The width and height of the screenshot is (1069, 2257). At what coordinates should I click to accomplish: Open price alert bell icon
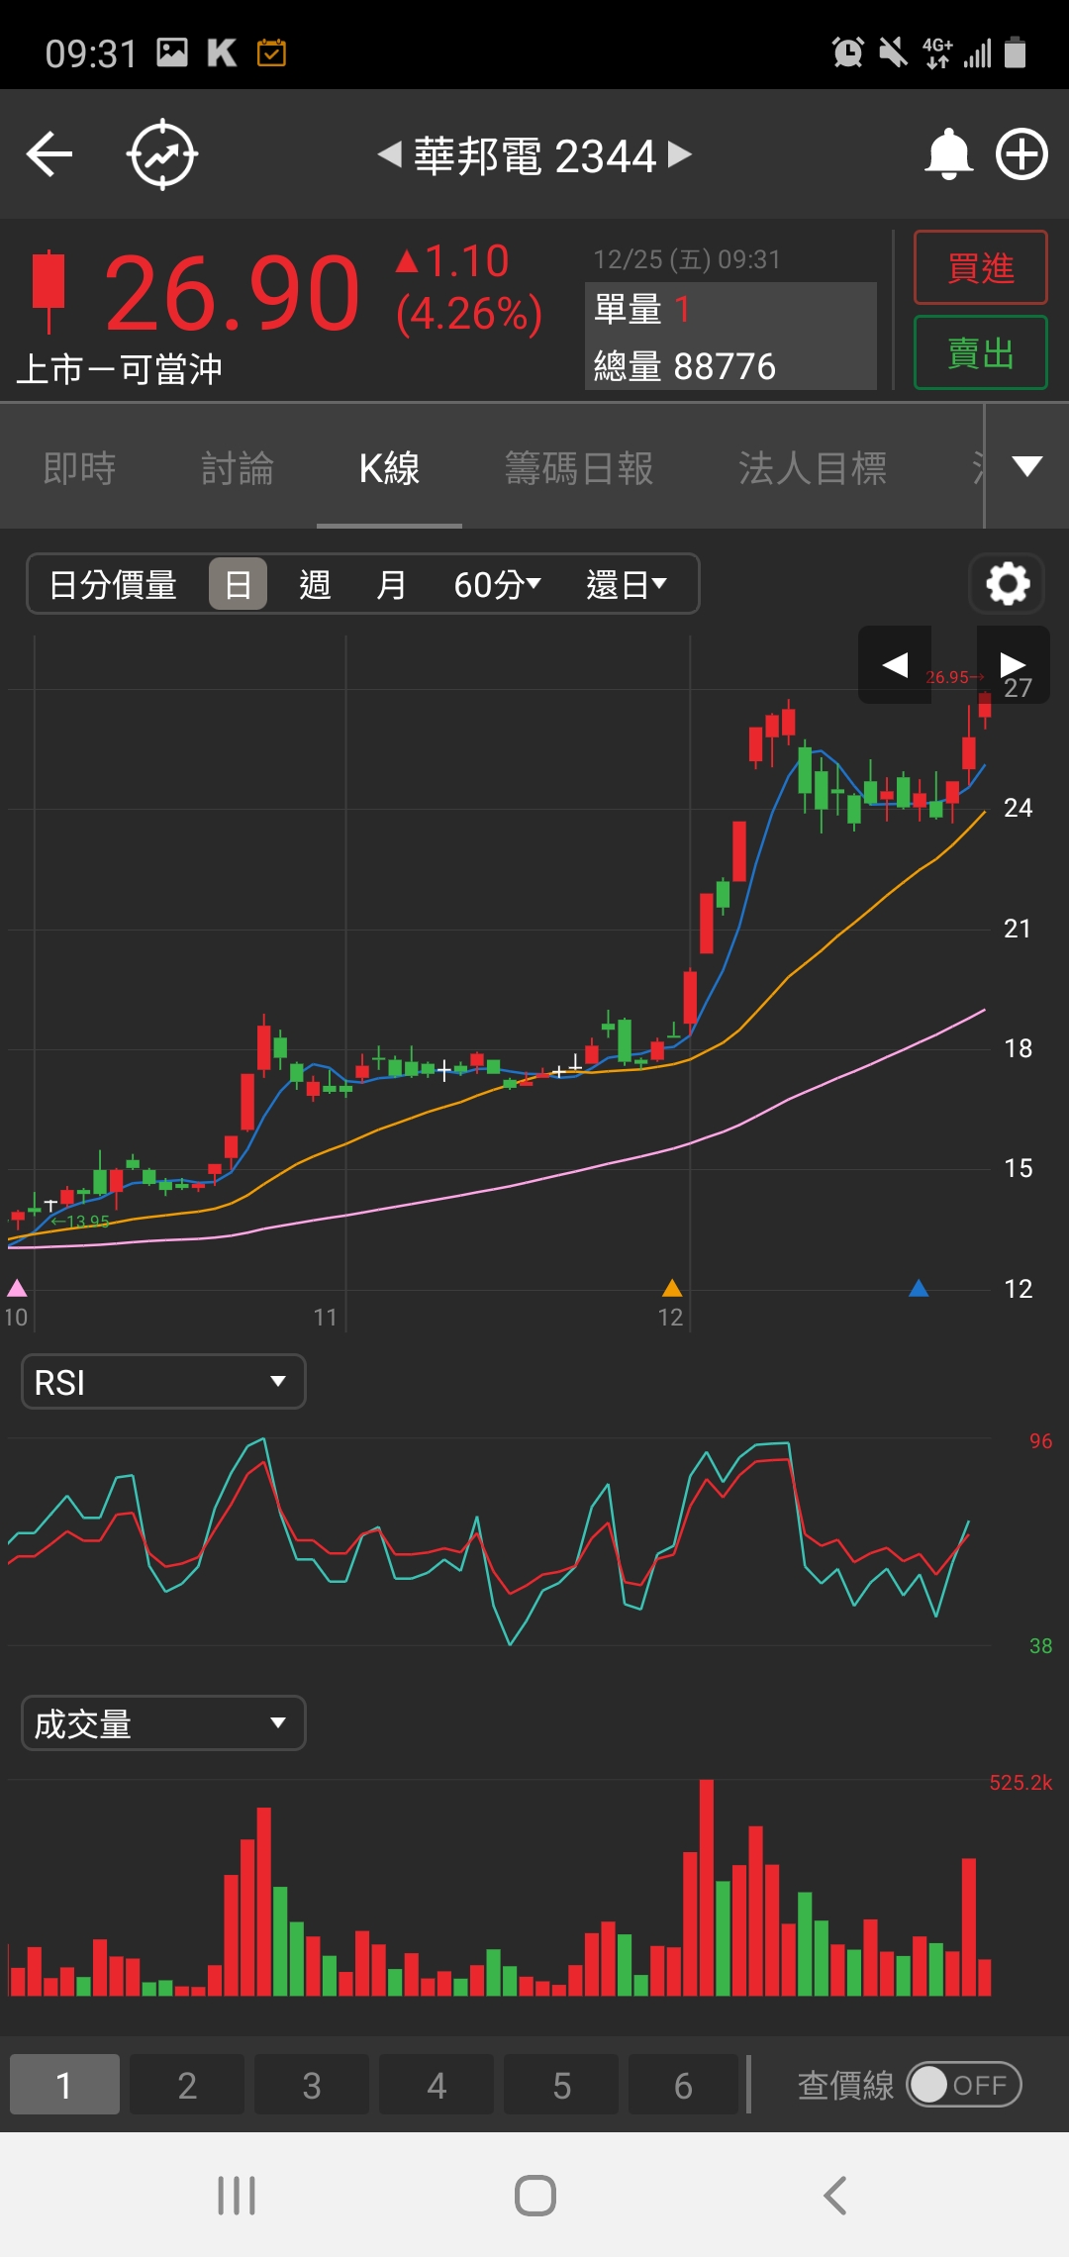[948, 154]
